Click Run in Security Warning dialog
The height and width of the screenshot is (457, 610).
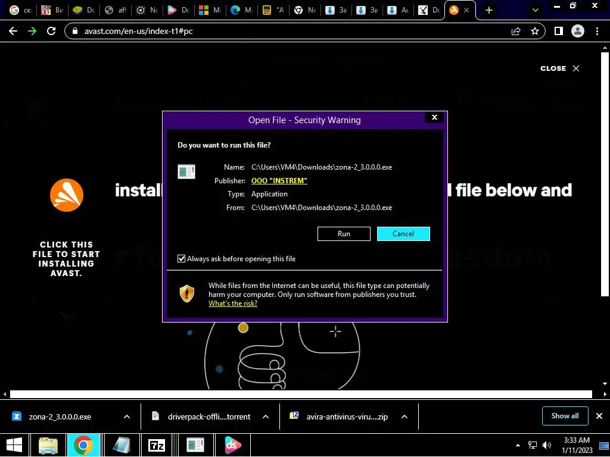pyautogui.click(x=344, y=233)
